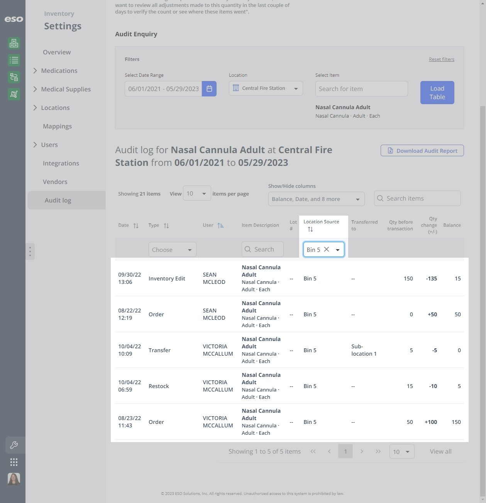Clear the Bin 5 filter with its X icon
The width and height of the screenshot is (486, 503).
(327, 249)
